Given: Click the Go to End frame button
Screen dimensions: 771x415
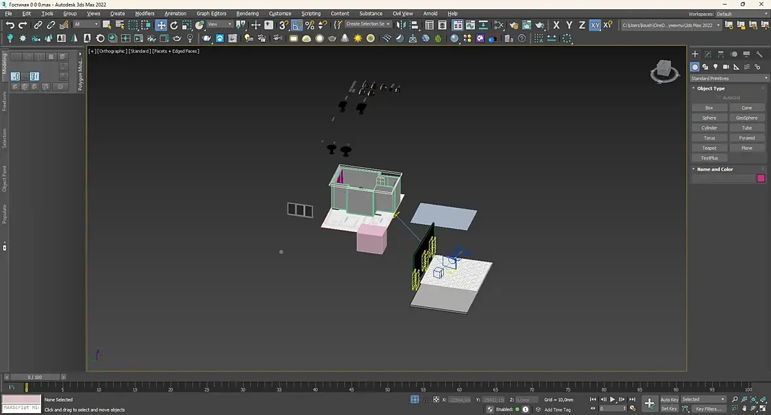Looking at the screenshot, I should tap(632, 399).
